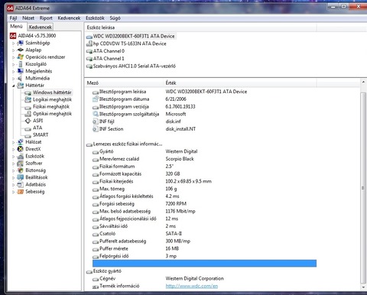Click the Operációs rendszer Windows icon
The height and width of the screenshot is (295, 367).
click(21, 57)
